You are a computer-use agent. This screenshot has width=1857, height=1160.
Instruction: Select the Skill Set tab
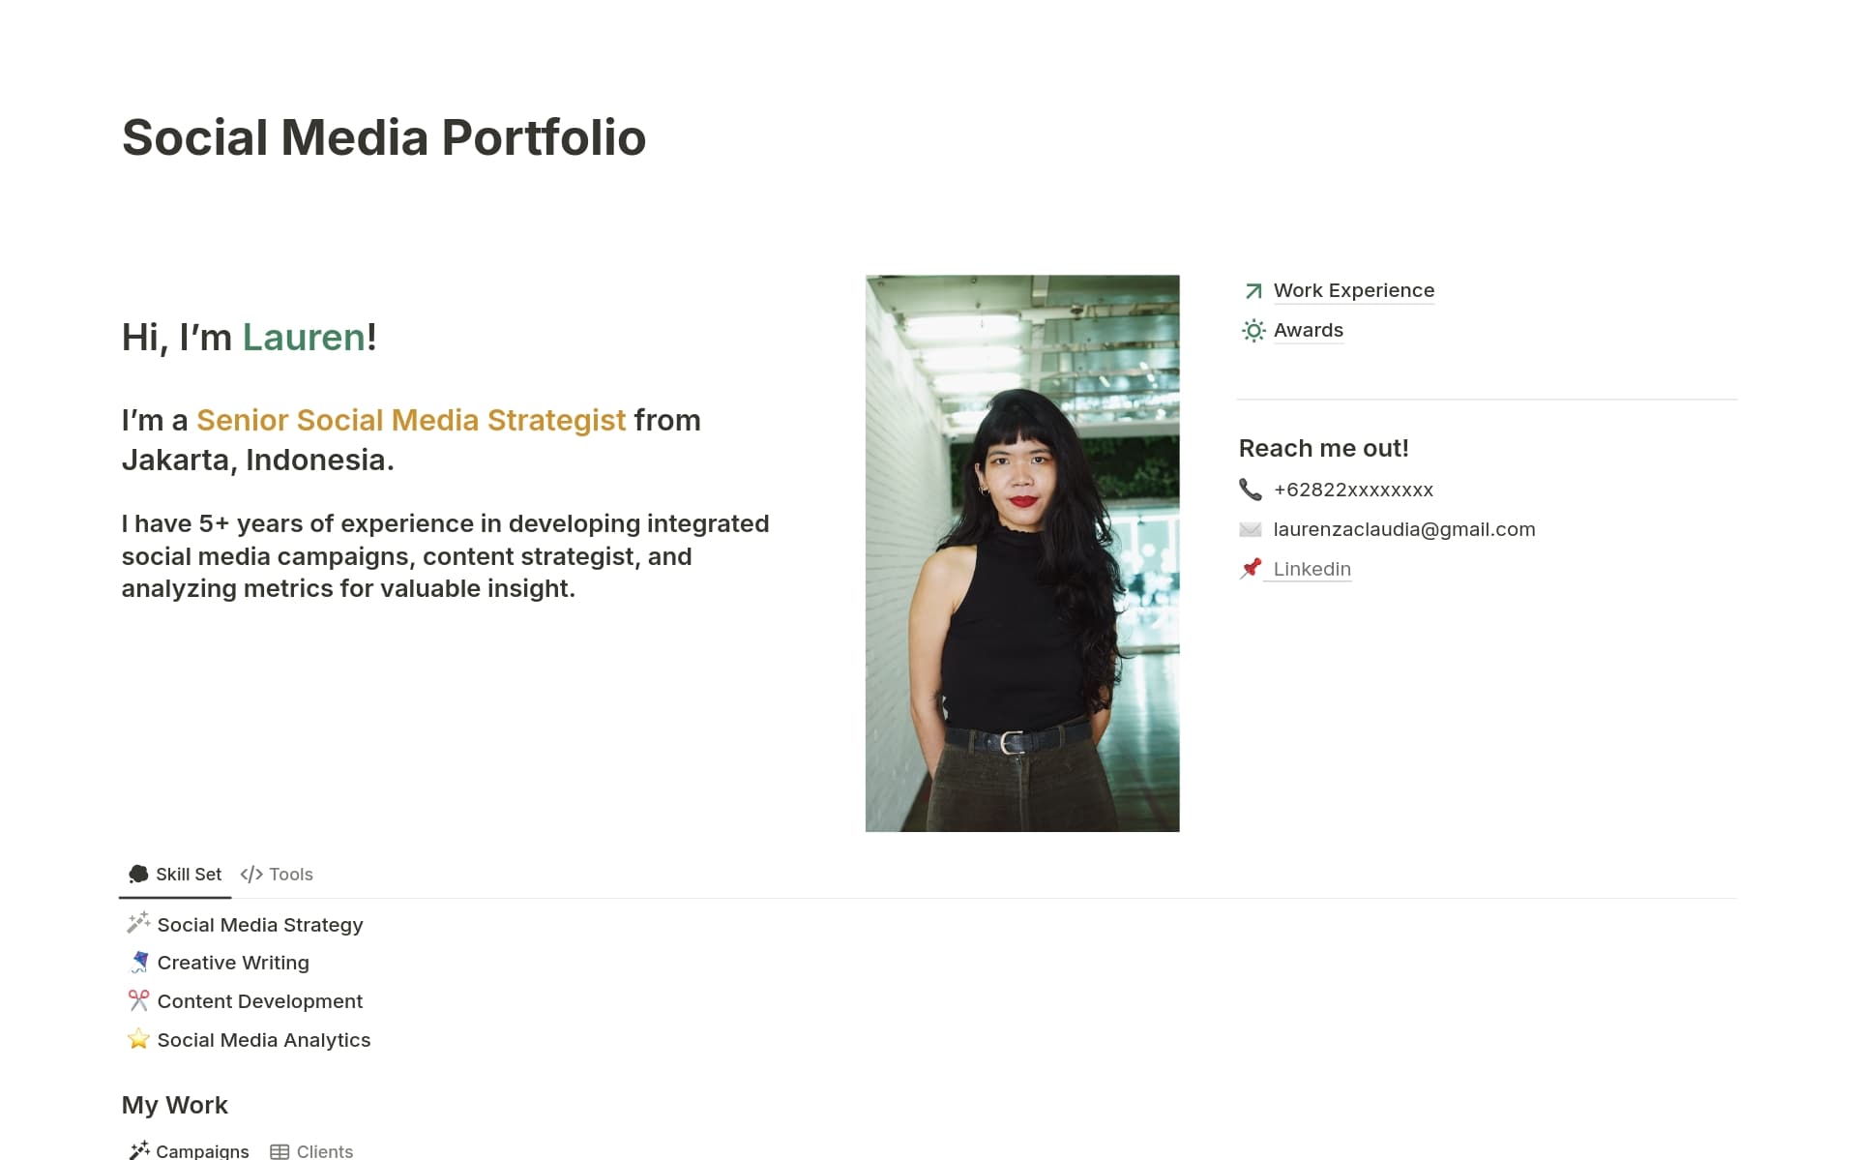[x=189, y=874]
